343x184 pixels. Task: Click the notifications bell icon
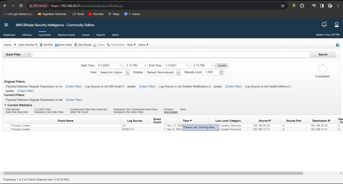pyautogui.click(x=324, y=25)
